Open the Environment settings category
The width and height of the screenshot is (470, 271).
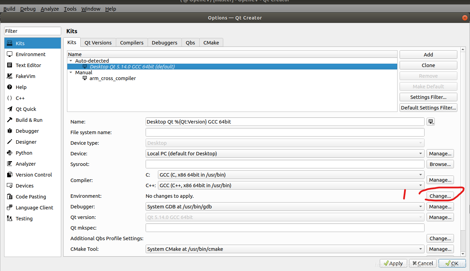(x=32, y=54)
